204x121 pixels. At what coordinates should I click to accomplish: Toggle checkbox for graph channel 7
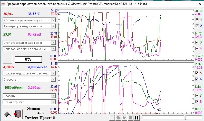(197, 95)
